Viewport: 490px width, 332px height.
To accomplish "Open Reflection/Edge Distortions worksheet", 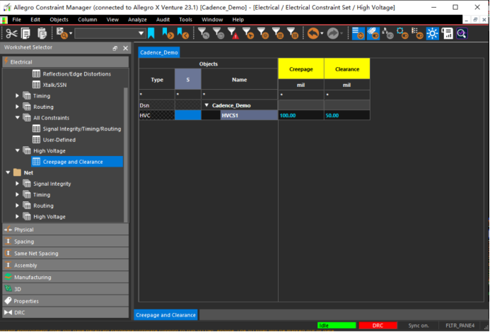I will [x=77, y=73].
